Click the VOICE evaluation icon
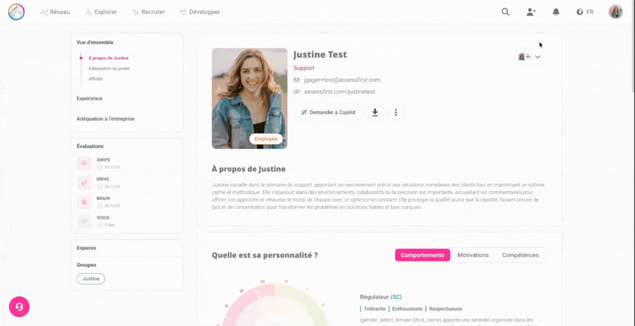This screenshot has height=326, width=635. [84, 221]
